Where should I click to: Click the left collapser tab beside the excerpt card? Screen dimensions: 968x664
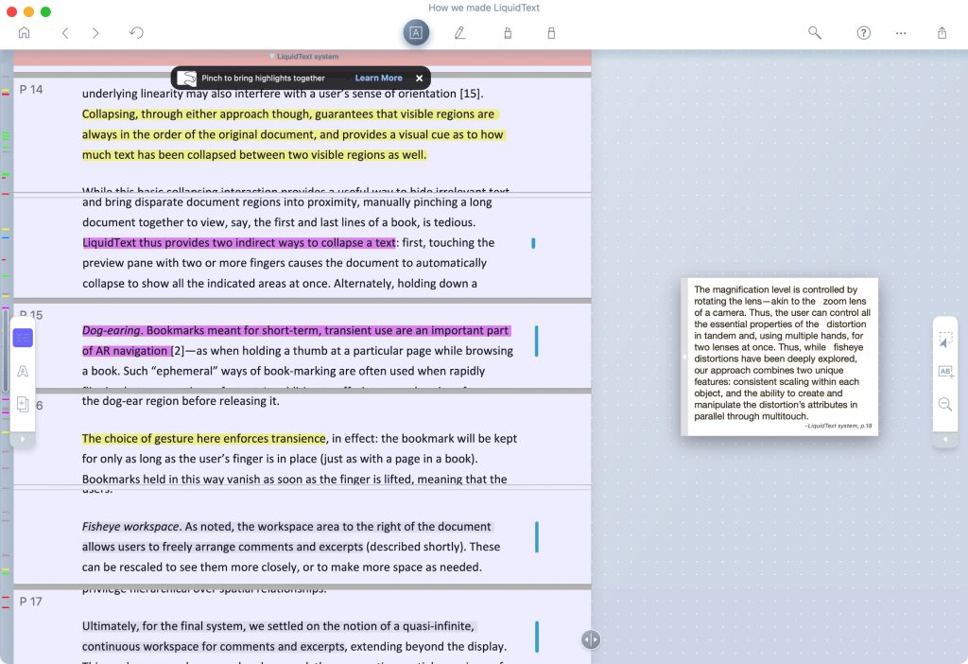[x=684, y=357]
